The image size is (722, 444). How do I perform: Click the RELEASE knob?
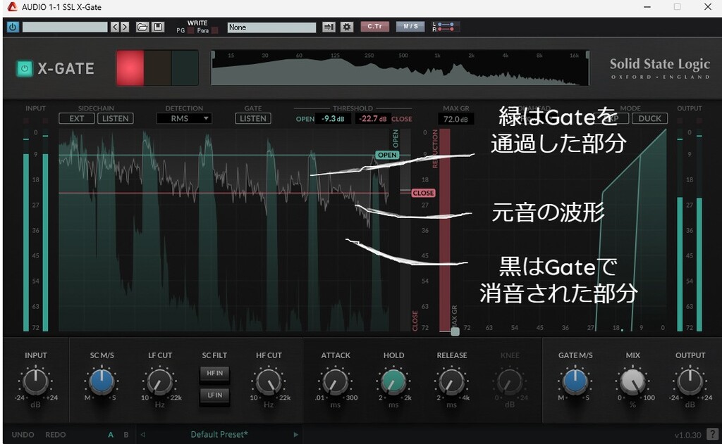tap(452, 381)
